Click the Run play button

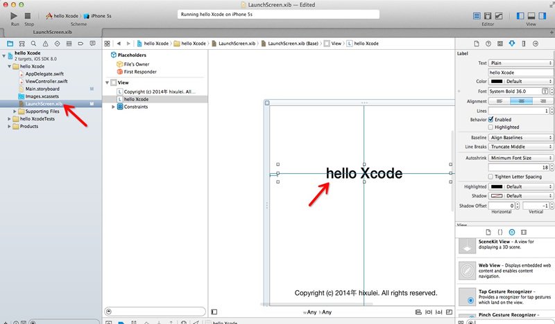(14, 16)
